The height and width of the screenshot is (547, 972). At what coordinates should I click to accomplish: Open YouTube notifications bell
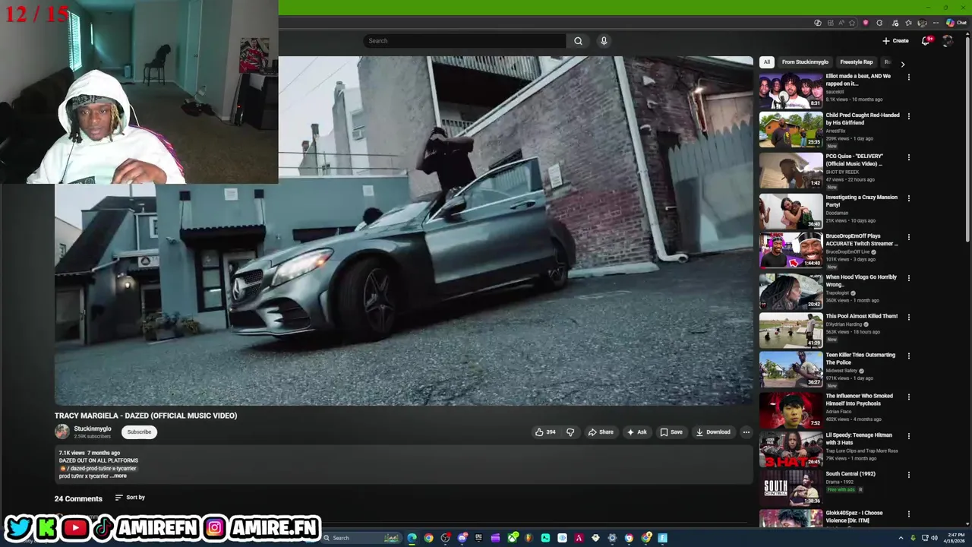coord(925,41)
